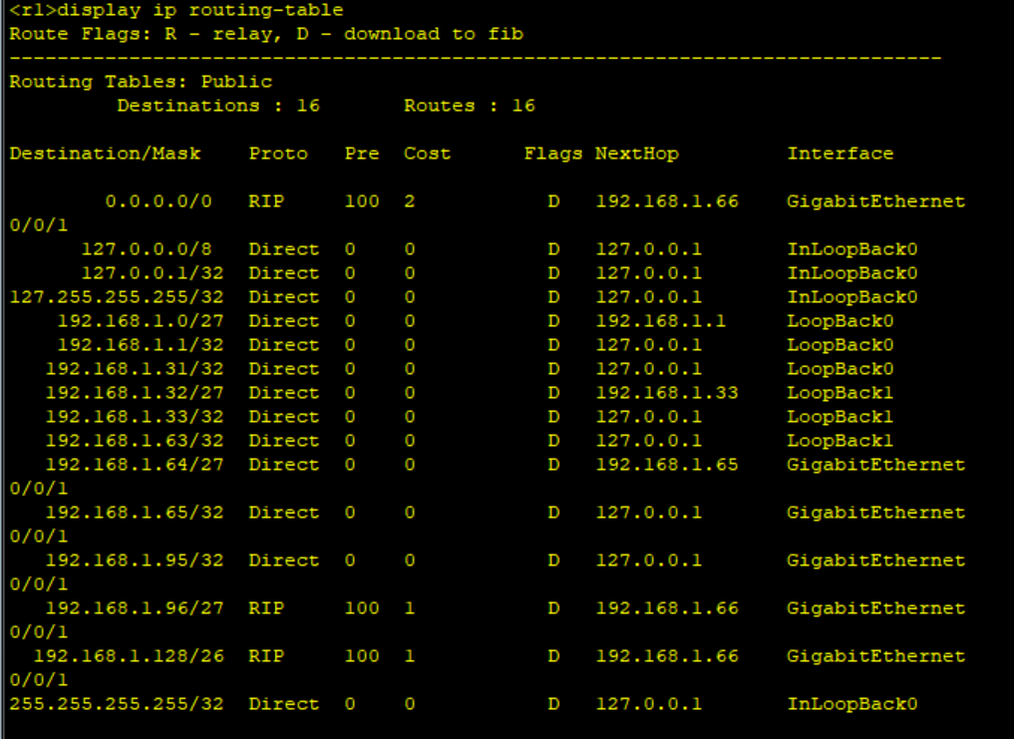Select destination 192.168.1.96/27

(x=135, y=608)
